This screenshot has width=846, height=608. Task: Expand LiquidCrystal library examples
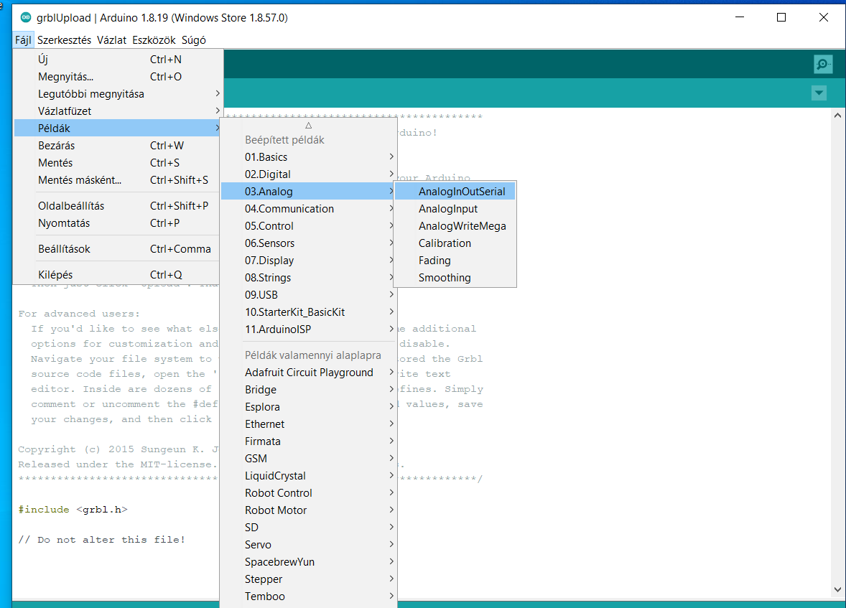[308, 477]
